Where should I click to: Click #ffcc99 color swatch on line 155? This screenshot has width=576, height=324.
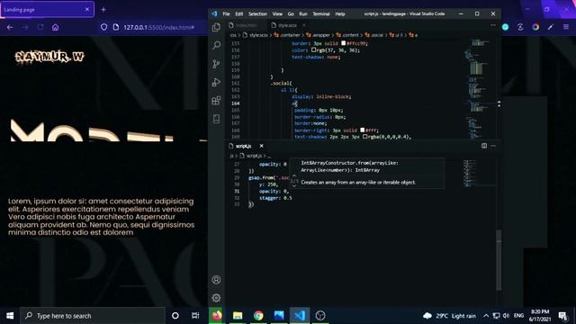tap(344, 43)
